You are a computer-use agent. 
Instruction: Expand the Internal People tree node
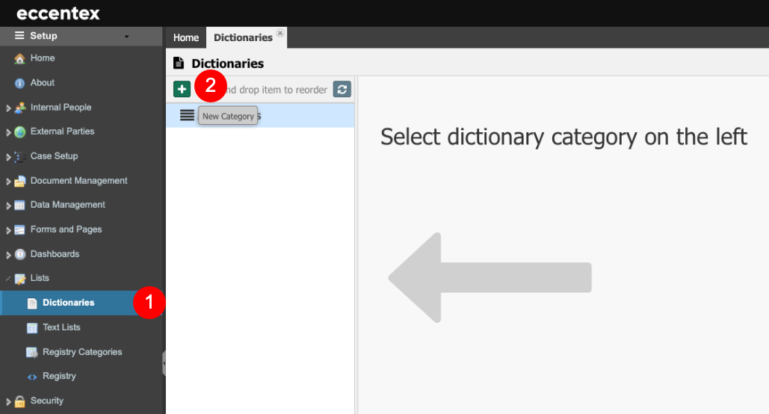[8, 108]
